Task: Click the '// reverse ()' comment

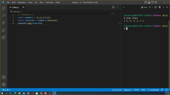Action: click(x=25, y=15)
